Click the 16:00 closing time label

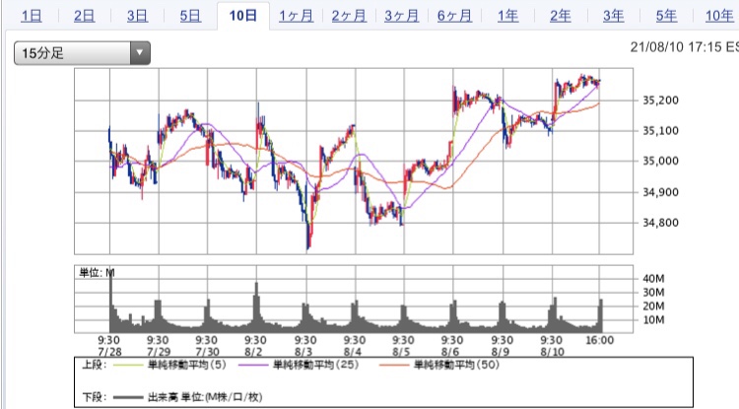(599, 340)
